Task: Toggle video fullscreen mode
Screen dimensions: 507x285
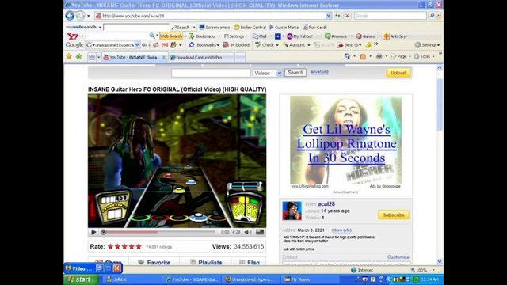Action: point(260,232)
